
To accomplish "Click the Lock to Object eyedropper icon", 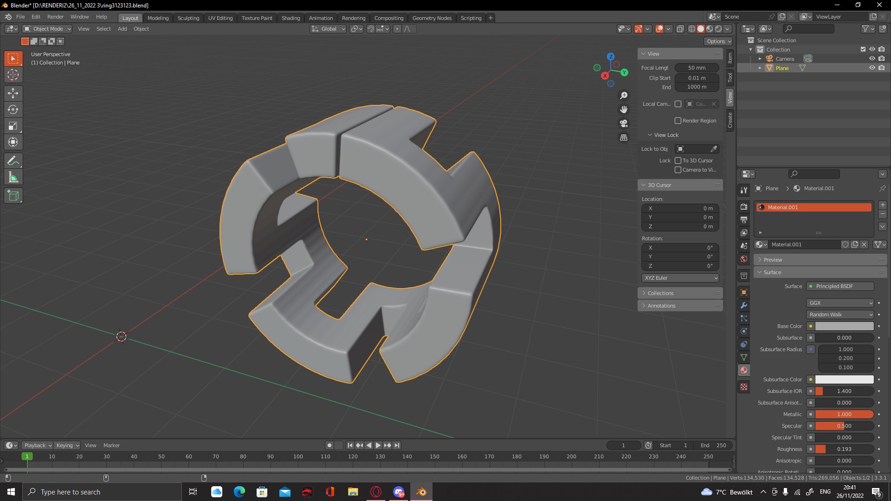I will [714, 149].
